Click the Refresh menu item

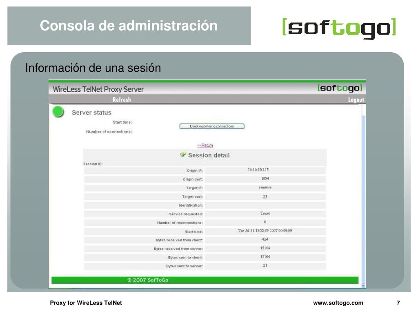(122, 99)
